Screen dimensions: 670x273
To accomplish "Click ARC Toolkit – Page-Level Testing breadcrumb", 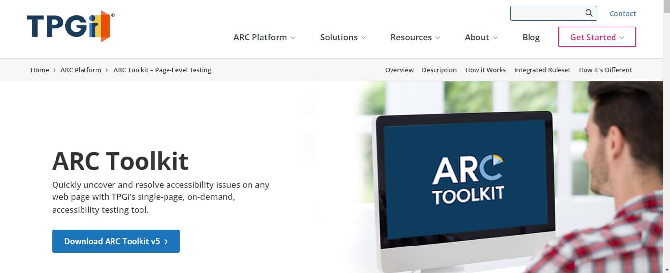I will [163, 70].
